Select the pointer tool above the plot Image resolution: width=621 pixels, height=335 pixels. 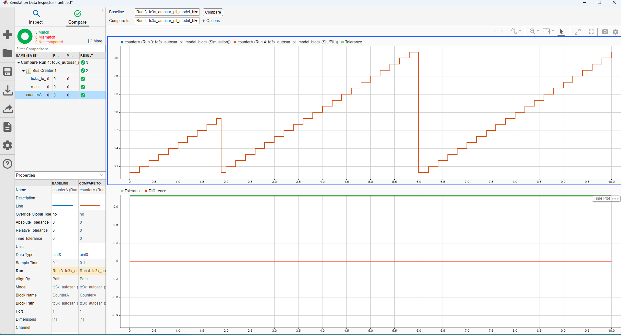pyautogui.click(x=562, y=32)
